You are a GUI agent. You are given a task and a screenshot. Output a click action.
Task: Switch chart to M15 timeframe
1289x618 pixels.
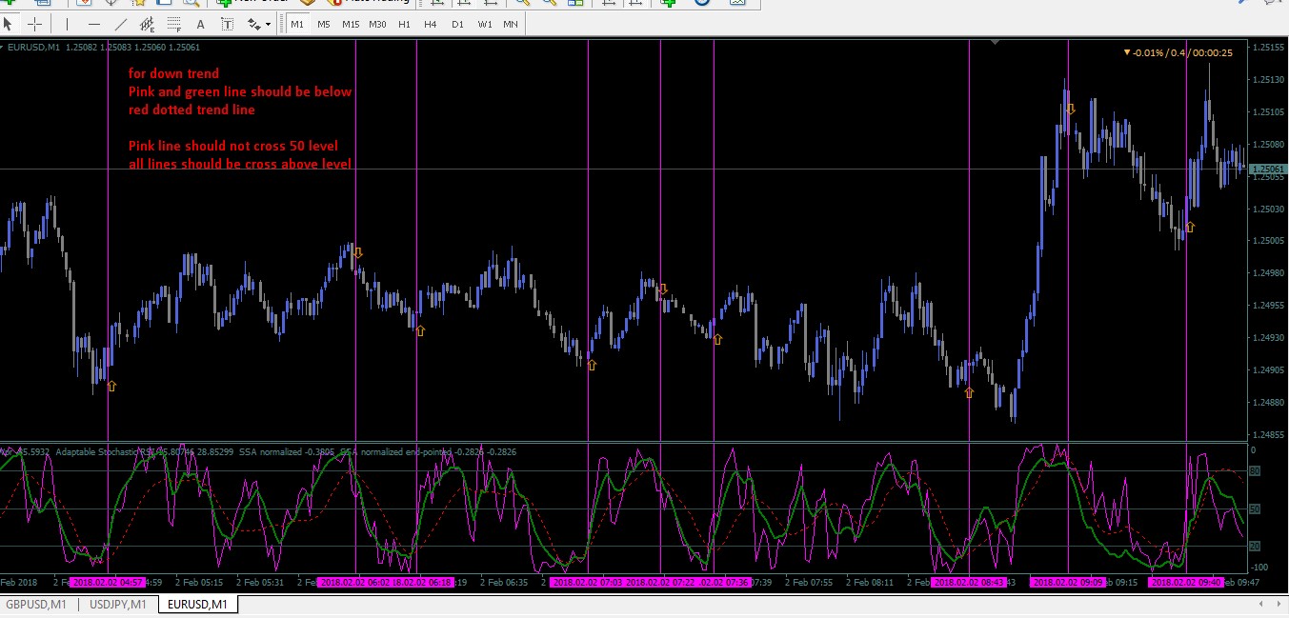tap(351, 24)
